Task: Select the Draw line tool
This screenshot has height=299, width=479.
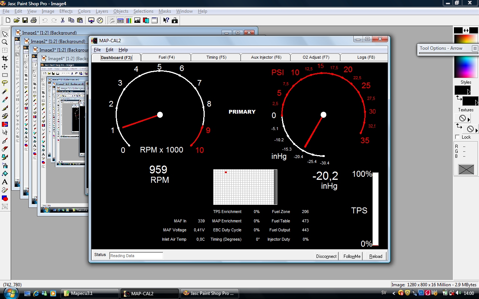Action: (x=5, y=190)
